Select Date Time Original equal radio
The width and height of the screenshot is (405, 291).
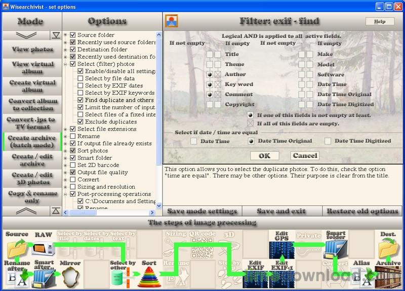(x=251, y=141)
